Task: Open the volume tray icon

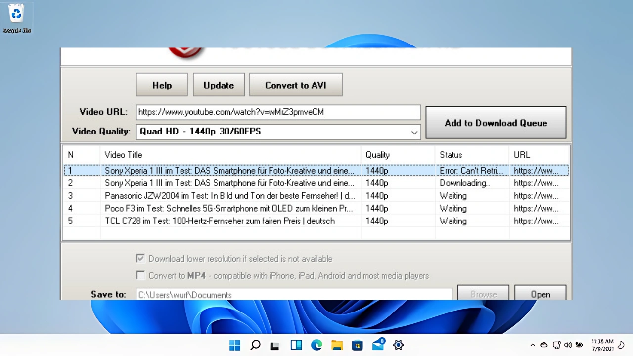Action: point(568,345)
